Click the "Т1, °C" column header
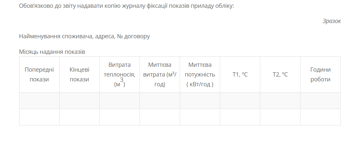Image resolution: width=360 pixels, height=154 pixels. [x=240, y=75]
